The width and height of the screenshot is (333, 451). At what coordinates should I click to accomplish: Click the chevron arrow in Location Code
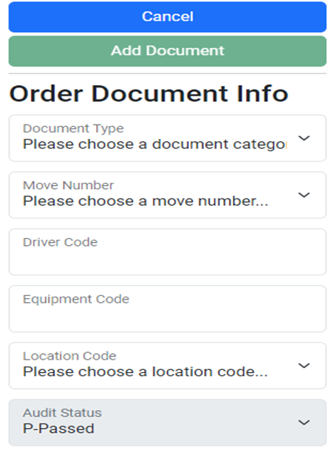304,366
